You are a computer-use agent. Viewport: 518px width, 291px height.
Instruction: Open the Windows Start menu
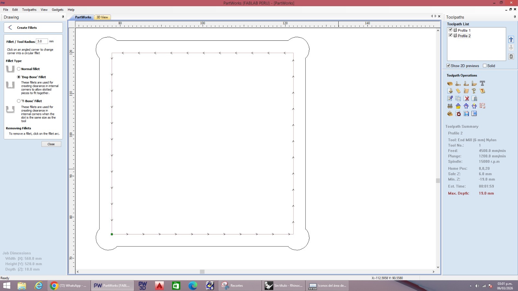tap(6, 286)
